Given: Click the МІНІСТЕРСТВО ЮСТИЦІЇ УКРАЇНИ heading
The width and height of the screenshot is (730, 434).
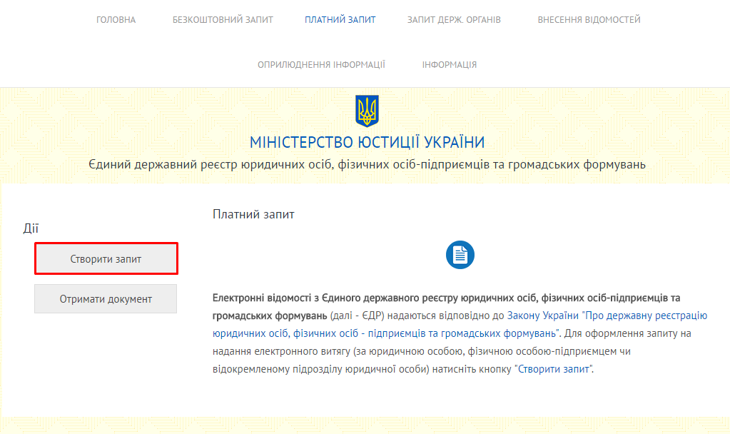Looking at the screenshot, I should point(367,142).
